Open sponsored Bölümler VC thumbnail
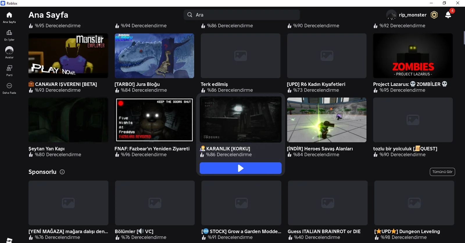The width and height of the screenshot is (465, 243). 155,203
